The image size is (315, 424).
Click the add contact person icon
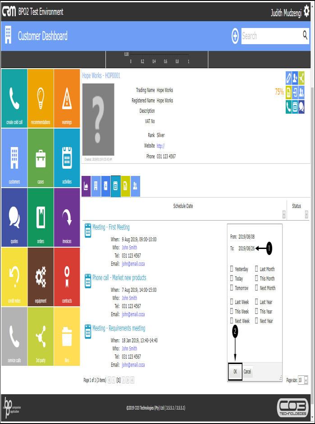pyautogui.click(x=295, y=78)
